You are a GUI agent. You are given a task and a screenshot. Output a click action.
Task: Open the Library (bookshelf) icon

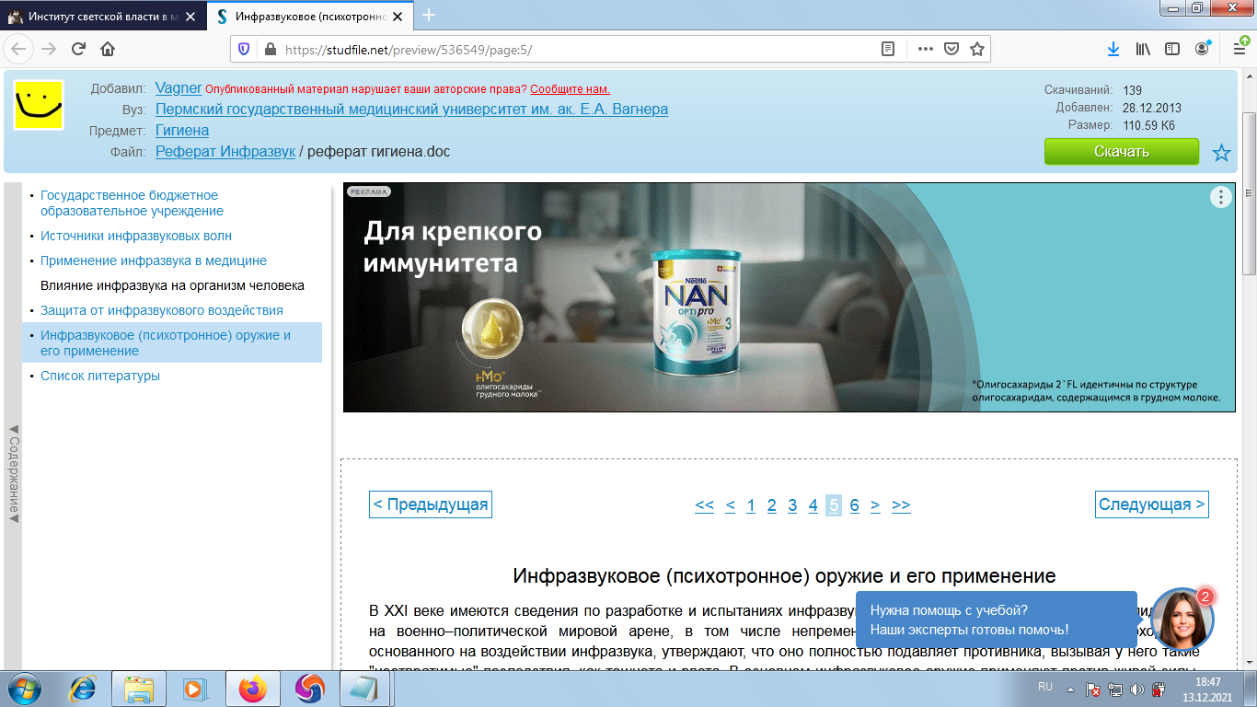click(1144, 49)
